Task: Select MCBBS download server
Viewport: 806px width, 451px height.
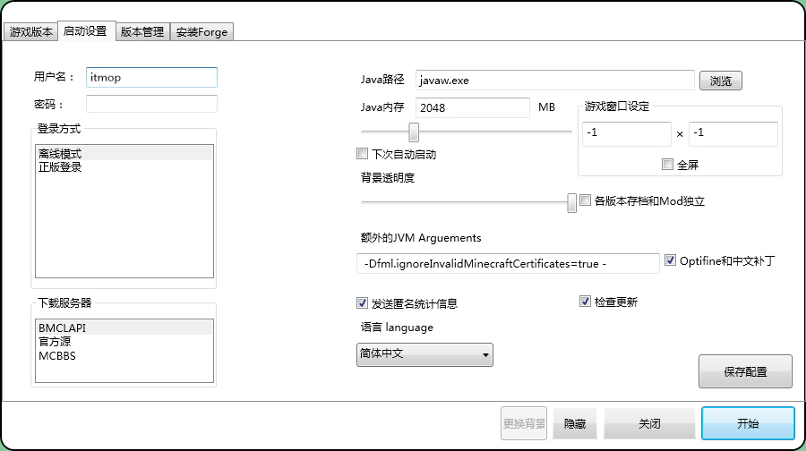Action: (56, 355)
